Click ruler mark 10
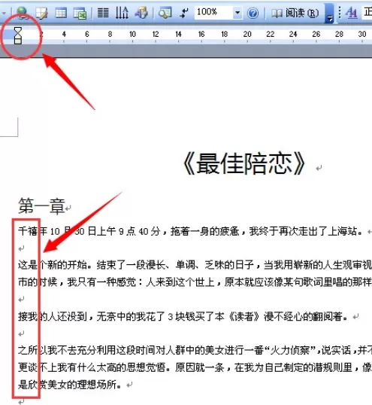Image resolution: width=372 pixels, height=405 pixels. 132,34
